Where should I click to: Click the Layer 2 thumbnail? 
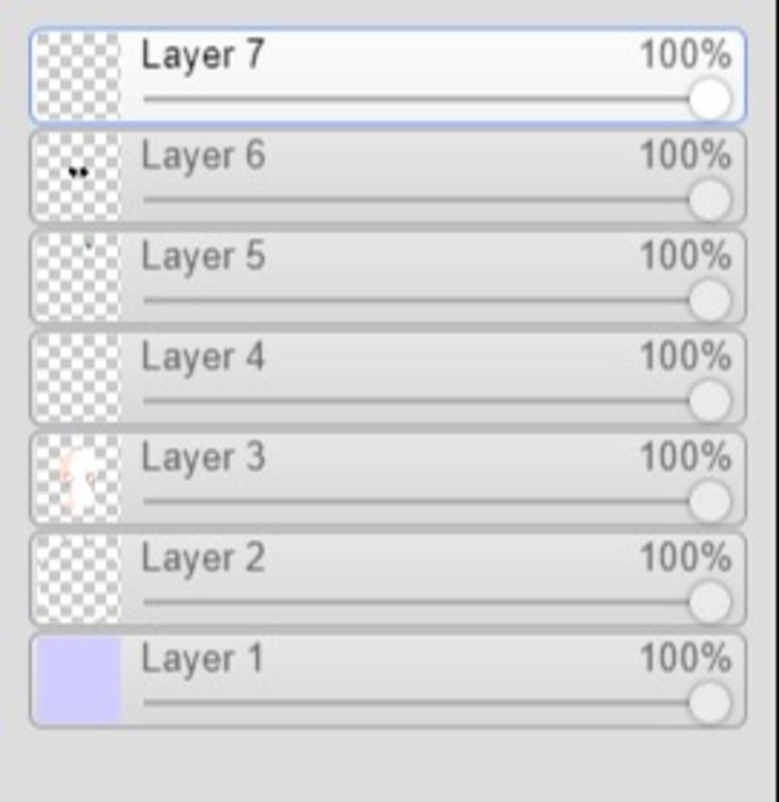[x=78, y=578]
